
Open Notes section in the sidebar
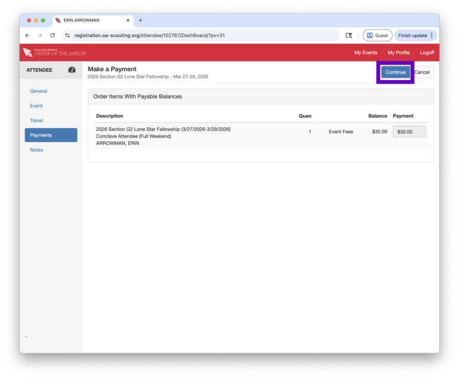pos(36,150)
